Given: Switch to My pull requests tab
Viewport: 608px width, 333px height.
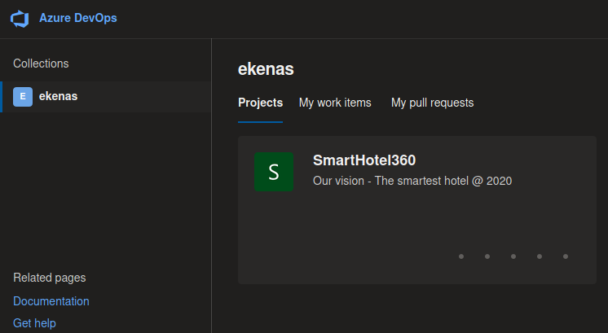Looking at the screenshot, I should (432, 103).
